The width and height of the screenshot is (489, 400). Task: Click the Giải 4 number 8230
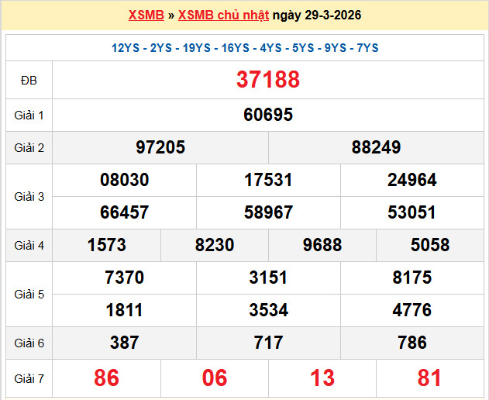pos(215,245)
